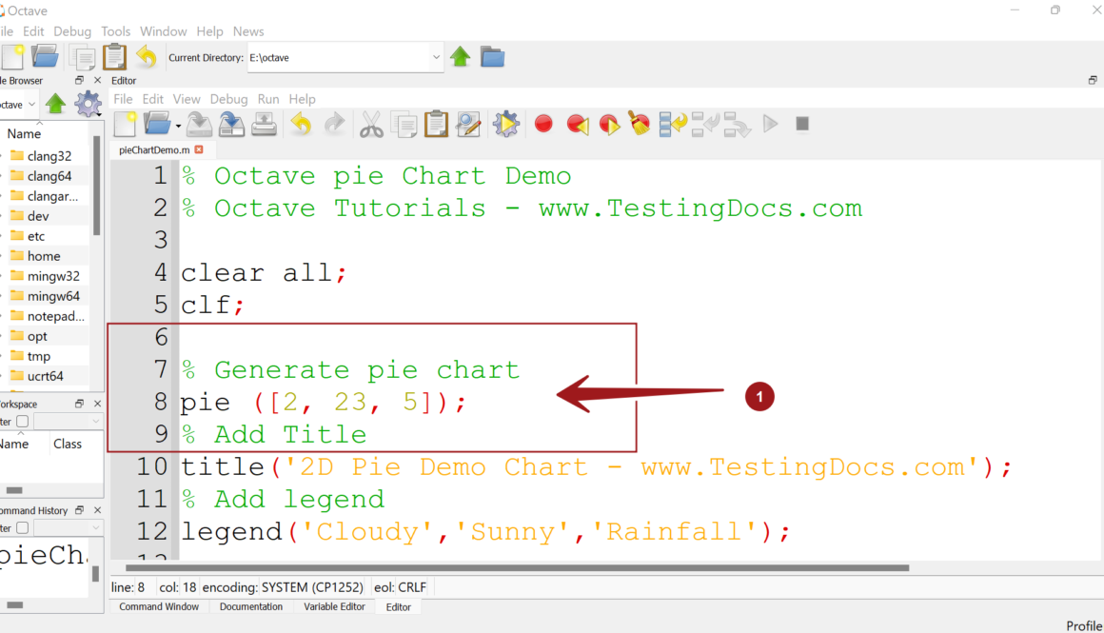Viewport: 1104px width, 633px height.
Task: Expand the Workspace filter combo box
Action: tap(67, 421)
